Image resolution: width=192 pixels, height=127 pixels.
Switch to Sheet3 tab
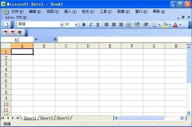click(63, 118)
